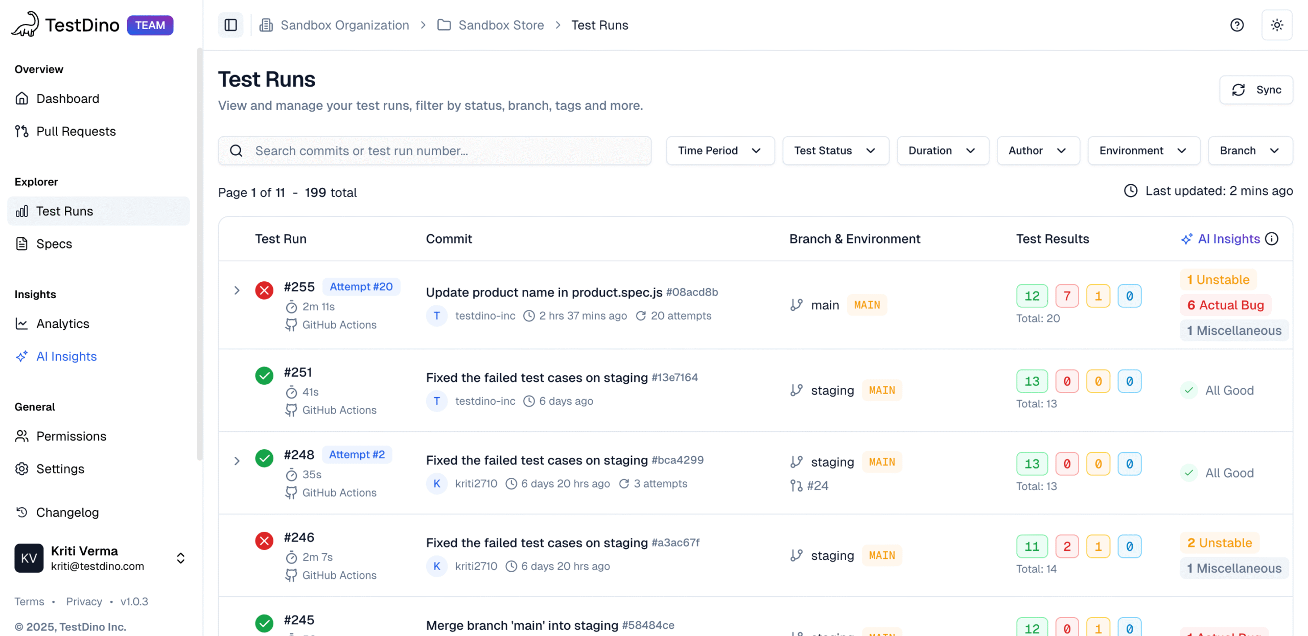Open Sandbox Organization breadcrumb link
Image resolution: width=1308 pixels, height=636 pixels.
344,25
